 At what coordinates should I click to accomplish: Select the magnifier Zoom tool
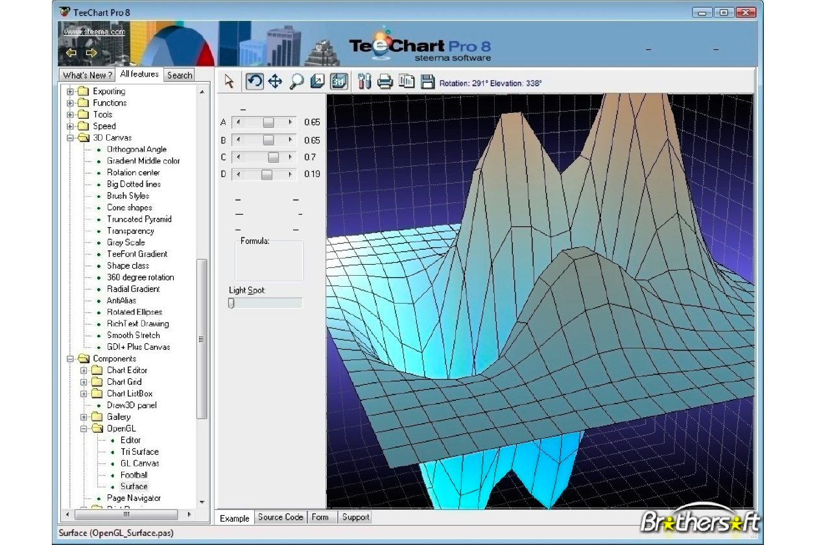tap(296, 82)
